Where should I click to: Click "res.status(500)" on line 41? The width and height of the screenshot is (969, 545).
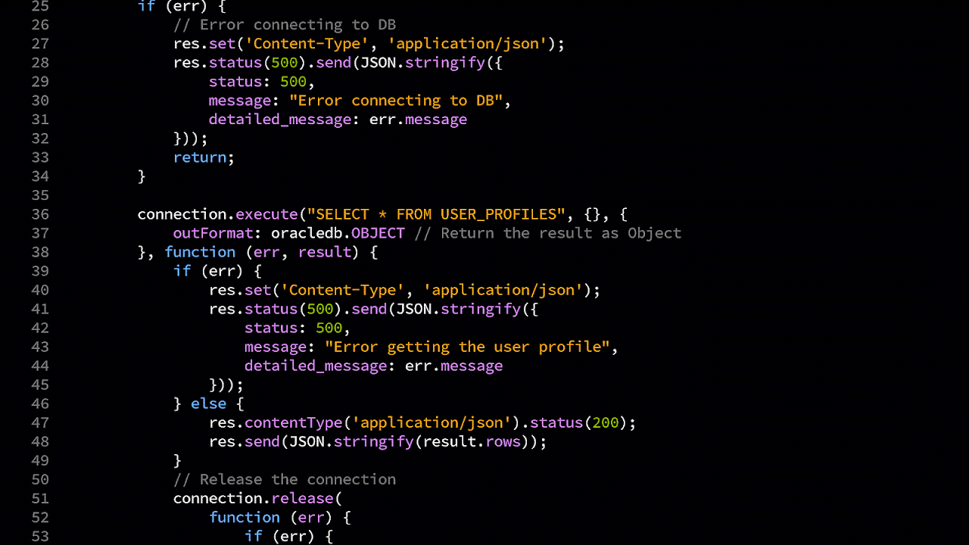point(276,309)
